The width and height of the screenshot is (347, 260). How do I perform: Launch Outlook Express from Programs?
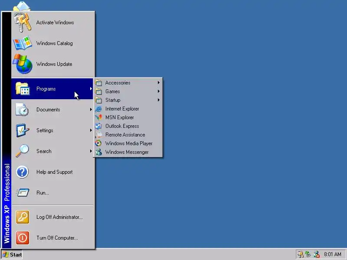click(128, 126)
